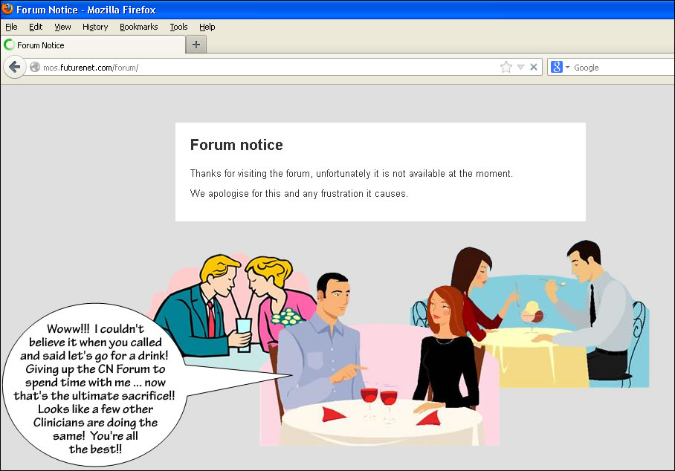The width and height of the screenshot is (675, 471).
Task: Open the History menu
Action: (x=95, y=27)
